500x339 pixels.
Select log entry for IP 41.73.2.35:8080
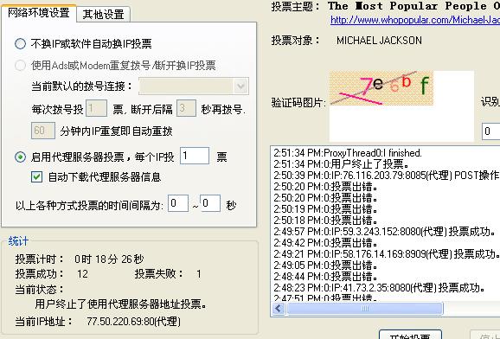(x=380, y=288)
